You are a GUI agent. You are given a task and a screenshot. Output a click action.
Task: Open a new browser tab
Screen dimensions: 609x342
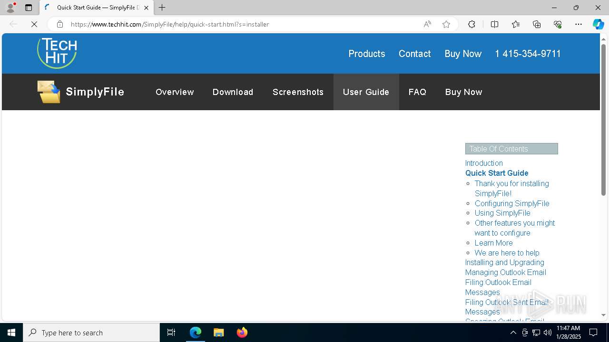pos(162,8)
